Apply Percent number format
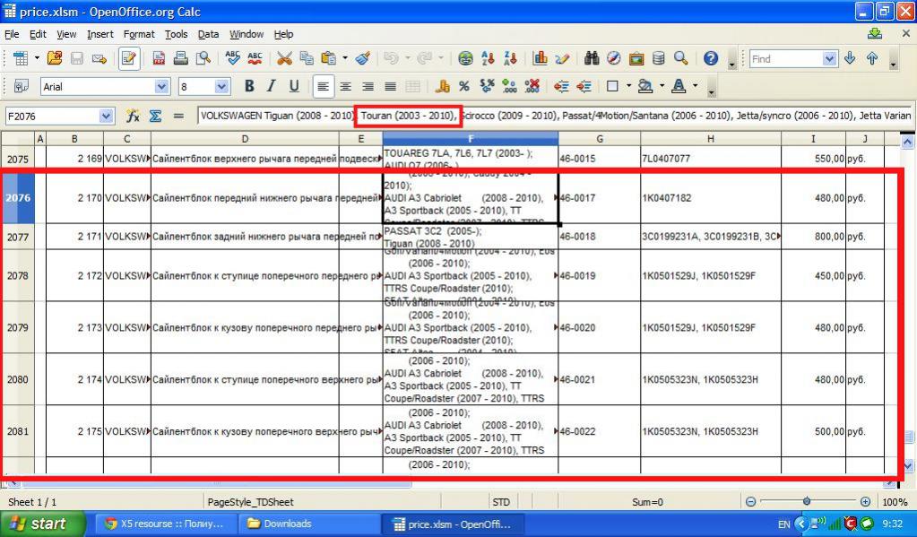This screenshot has height=537, width=917. pyautogui.click(x=464, y=87)
